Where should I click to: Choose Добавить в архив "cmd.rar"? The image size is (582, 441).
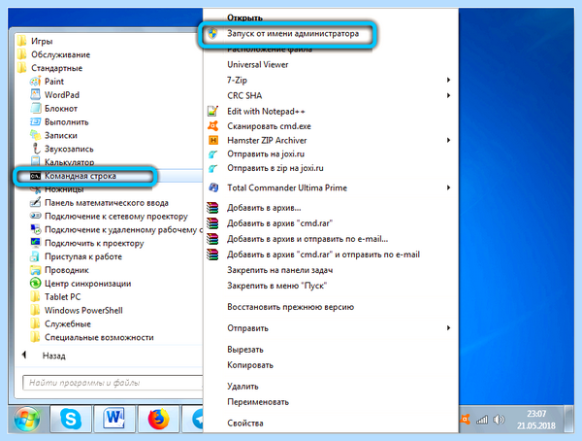click(279, 223)
